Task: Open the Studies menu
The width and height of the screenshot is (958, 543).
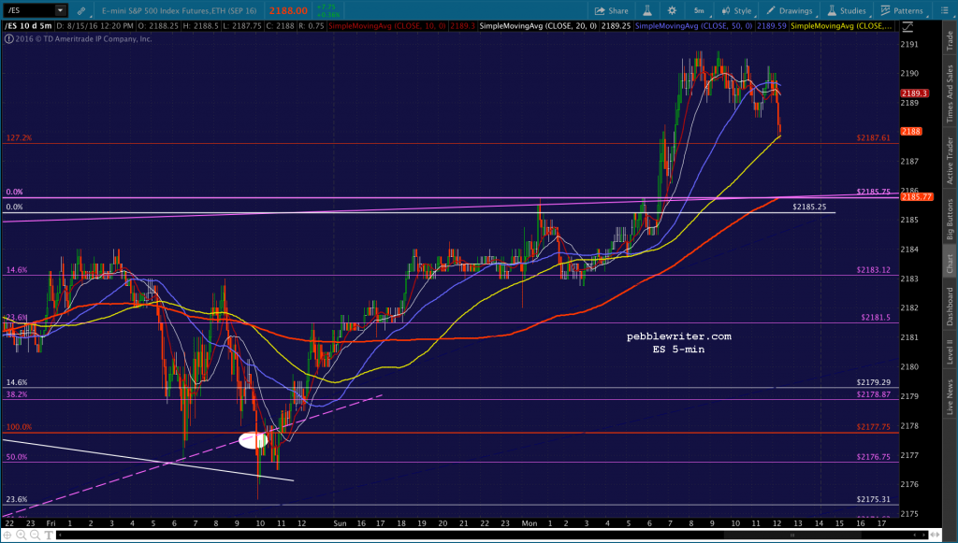Action: 847,10
